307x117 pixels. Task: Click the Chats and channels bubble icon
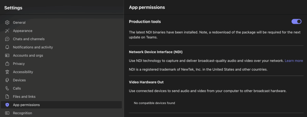click(x=7, y=39)
